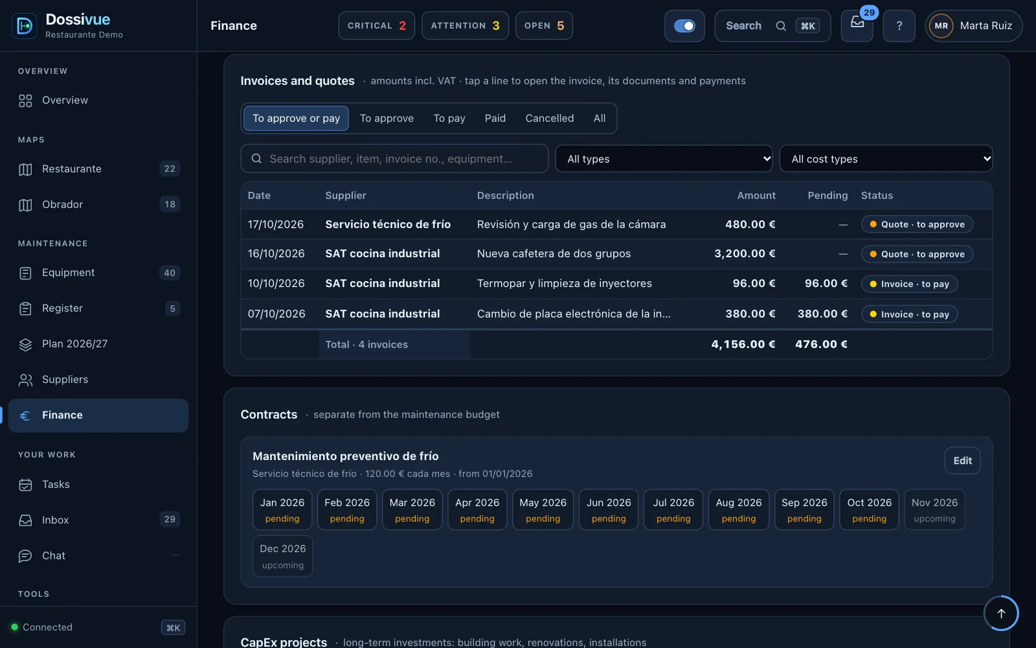Click the magnifier icon in top Search
The width and height of the screenshot is (1036, 648).
pyautogui.click(x=781, y=26)
